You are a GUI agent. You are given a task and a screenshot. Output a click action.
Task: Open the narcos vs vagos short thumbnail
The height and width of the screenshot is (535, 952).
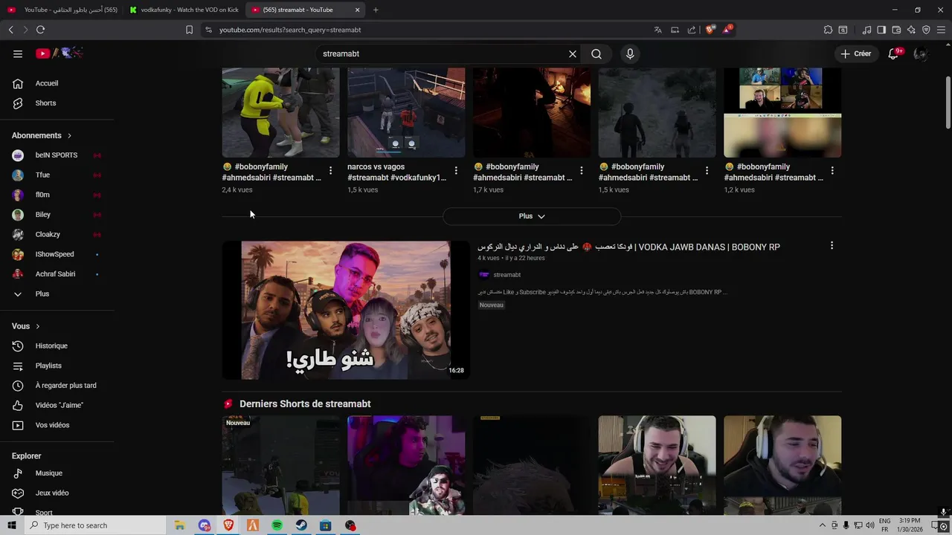click(406, 112)
